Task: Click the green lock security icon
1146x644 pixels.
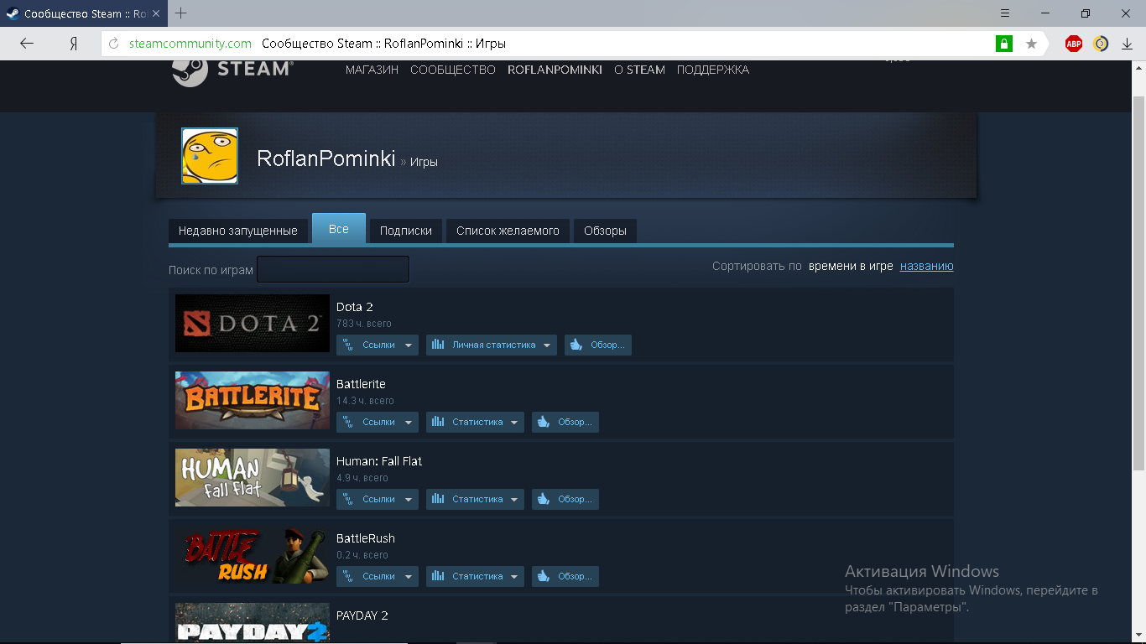Action: [x=1003, y=44]
